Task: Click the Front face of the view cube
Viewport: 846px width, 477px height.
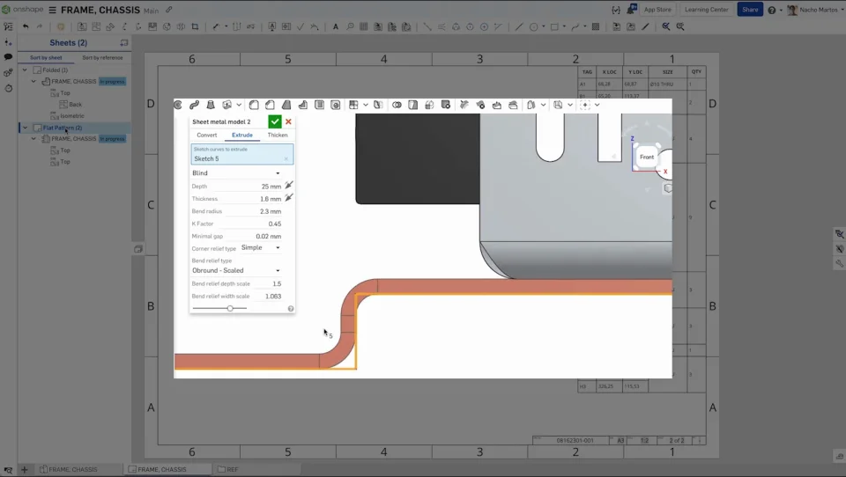Action: [647, 157]
